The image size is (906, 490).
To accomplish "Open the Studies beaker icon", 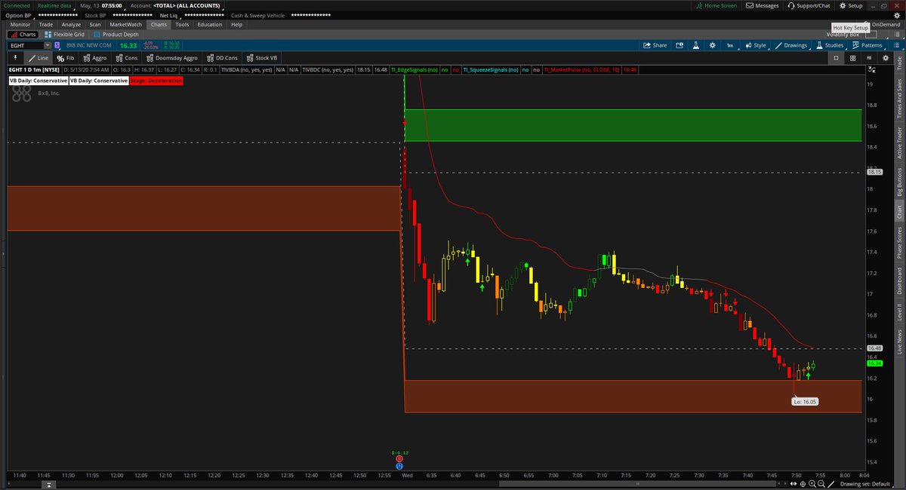I will pos(819,45).
